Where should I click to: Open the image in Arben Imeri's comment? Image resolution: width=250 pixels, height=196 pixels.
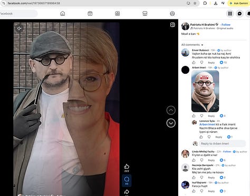(x=205, y=91)
